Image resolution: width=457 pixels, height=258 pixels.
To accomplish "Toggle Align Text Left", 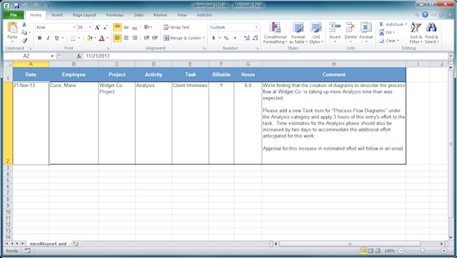I will (x=117, y=38).
